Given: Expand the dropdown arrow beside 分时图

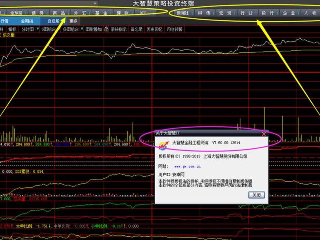Looking at the screenshot, I should 38,29.
